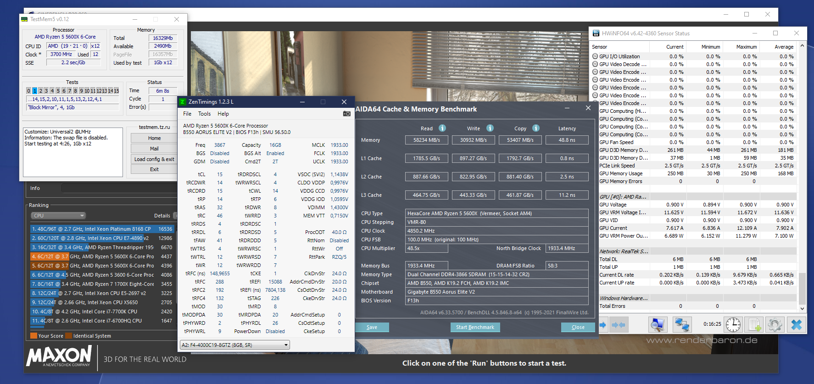Click the GPU I/O Utilization sensor icon
The width and height of the screenshot is (814, 384).
[595, 56]
